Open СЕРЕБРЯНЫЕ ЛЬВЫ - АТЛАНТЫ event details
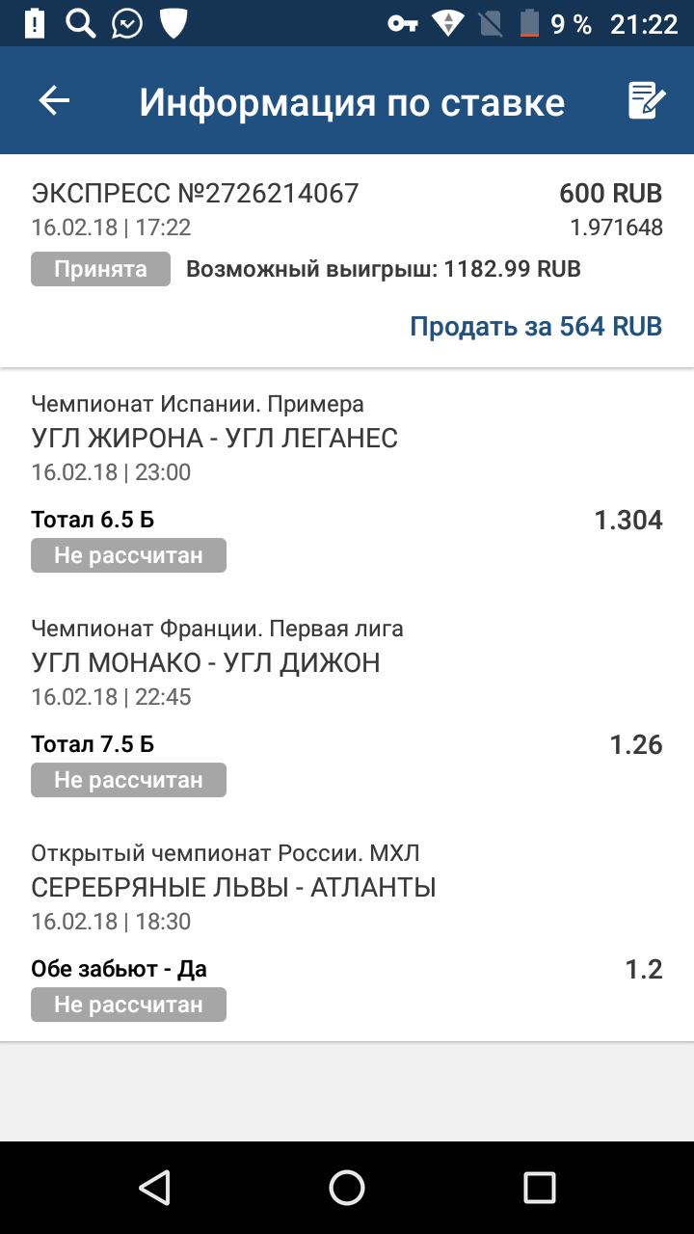 [x=234, y=887]
